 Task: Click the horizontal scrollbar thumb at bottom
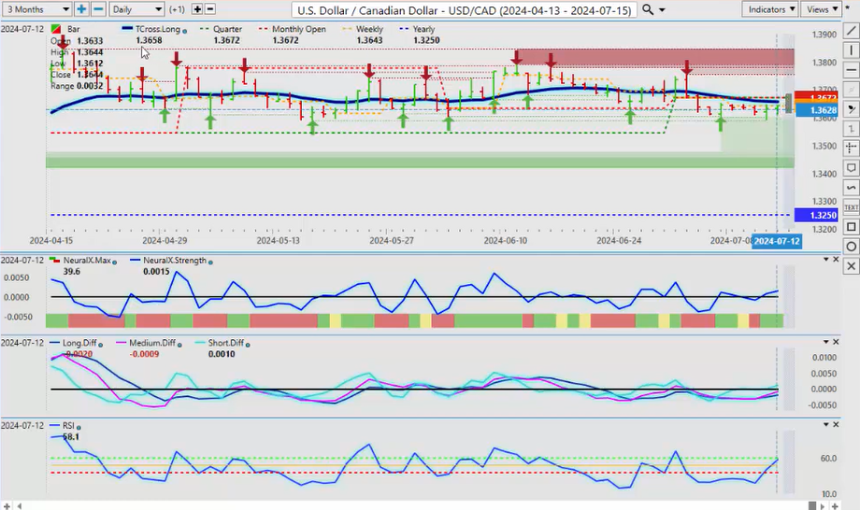812,505
